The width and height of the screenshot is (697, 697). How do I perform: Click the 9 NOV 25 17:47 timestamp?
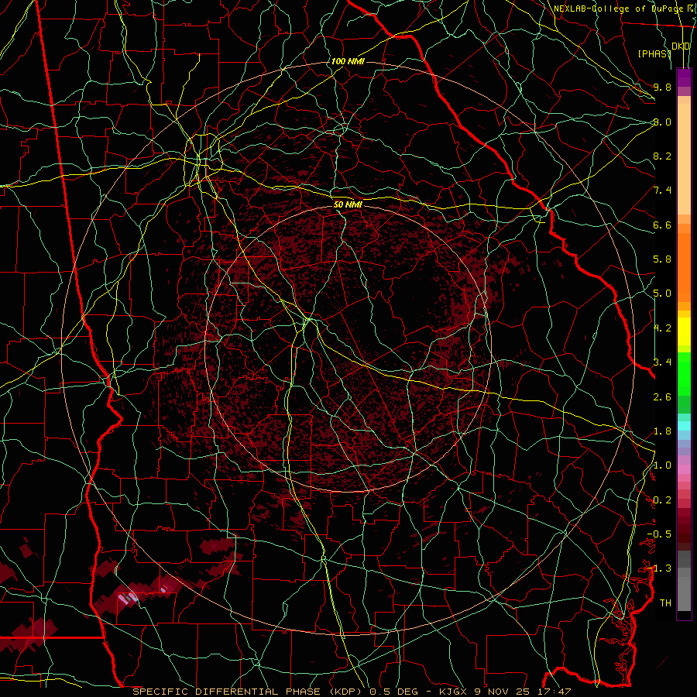524,692
